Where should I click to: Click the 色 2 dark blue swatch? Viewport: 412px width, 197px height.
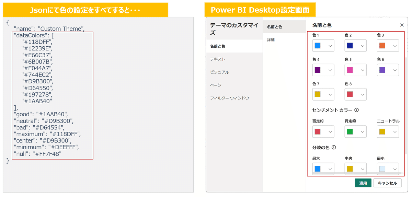click(350, 46)
